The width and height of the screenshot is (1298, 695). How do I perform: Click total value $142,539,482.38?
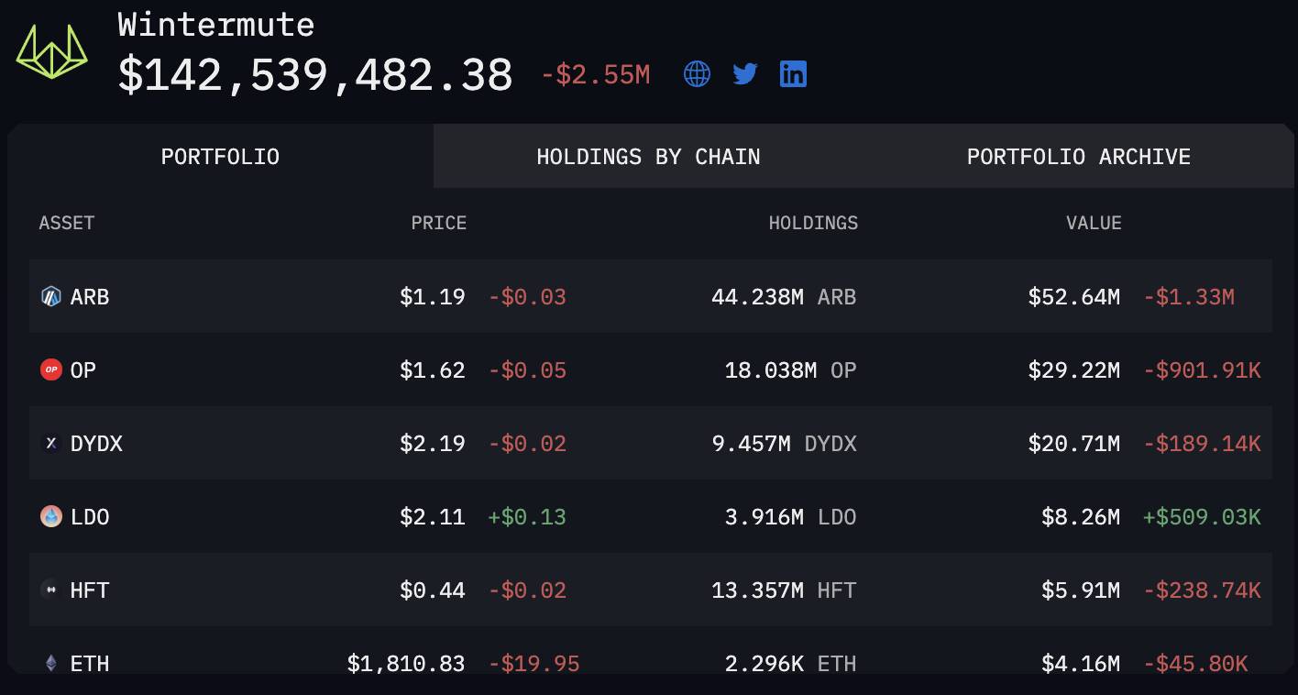(315, 75)
